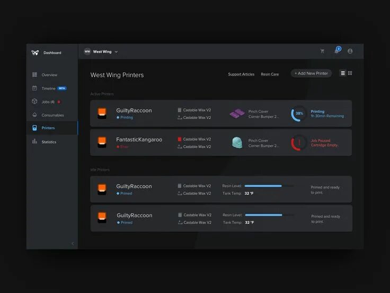Click the butterfly logo beside Dashboard

coord(35,53)
